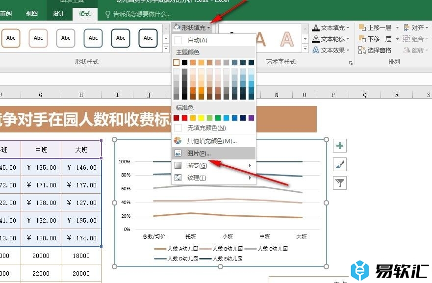Viewport: 432px width, 283px height.
Task: Click the Text Outline A icon
Action: click(316, 39)
